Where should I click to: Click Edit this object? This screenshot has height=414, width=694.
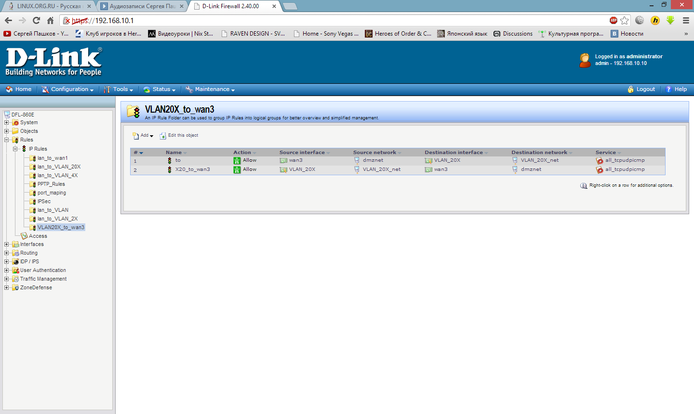click(183, 135)
